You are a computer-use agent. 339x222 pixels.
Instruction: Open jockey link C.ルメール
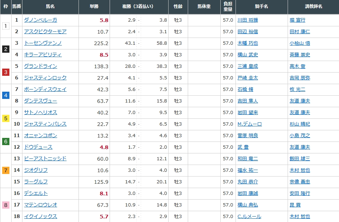pyautogui.click(x=249, y=217)
